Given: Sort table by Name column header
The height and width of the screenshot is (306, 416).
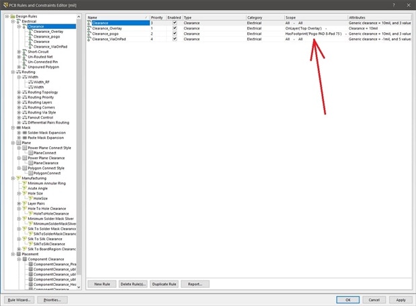Looking at the screenshot, I should pyautogui.click(x=118, y=17).
